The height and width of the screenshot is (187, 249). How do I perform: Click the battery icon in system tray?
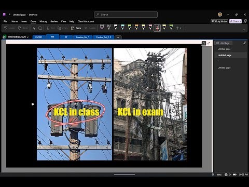[x=234, y=175]
